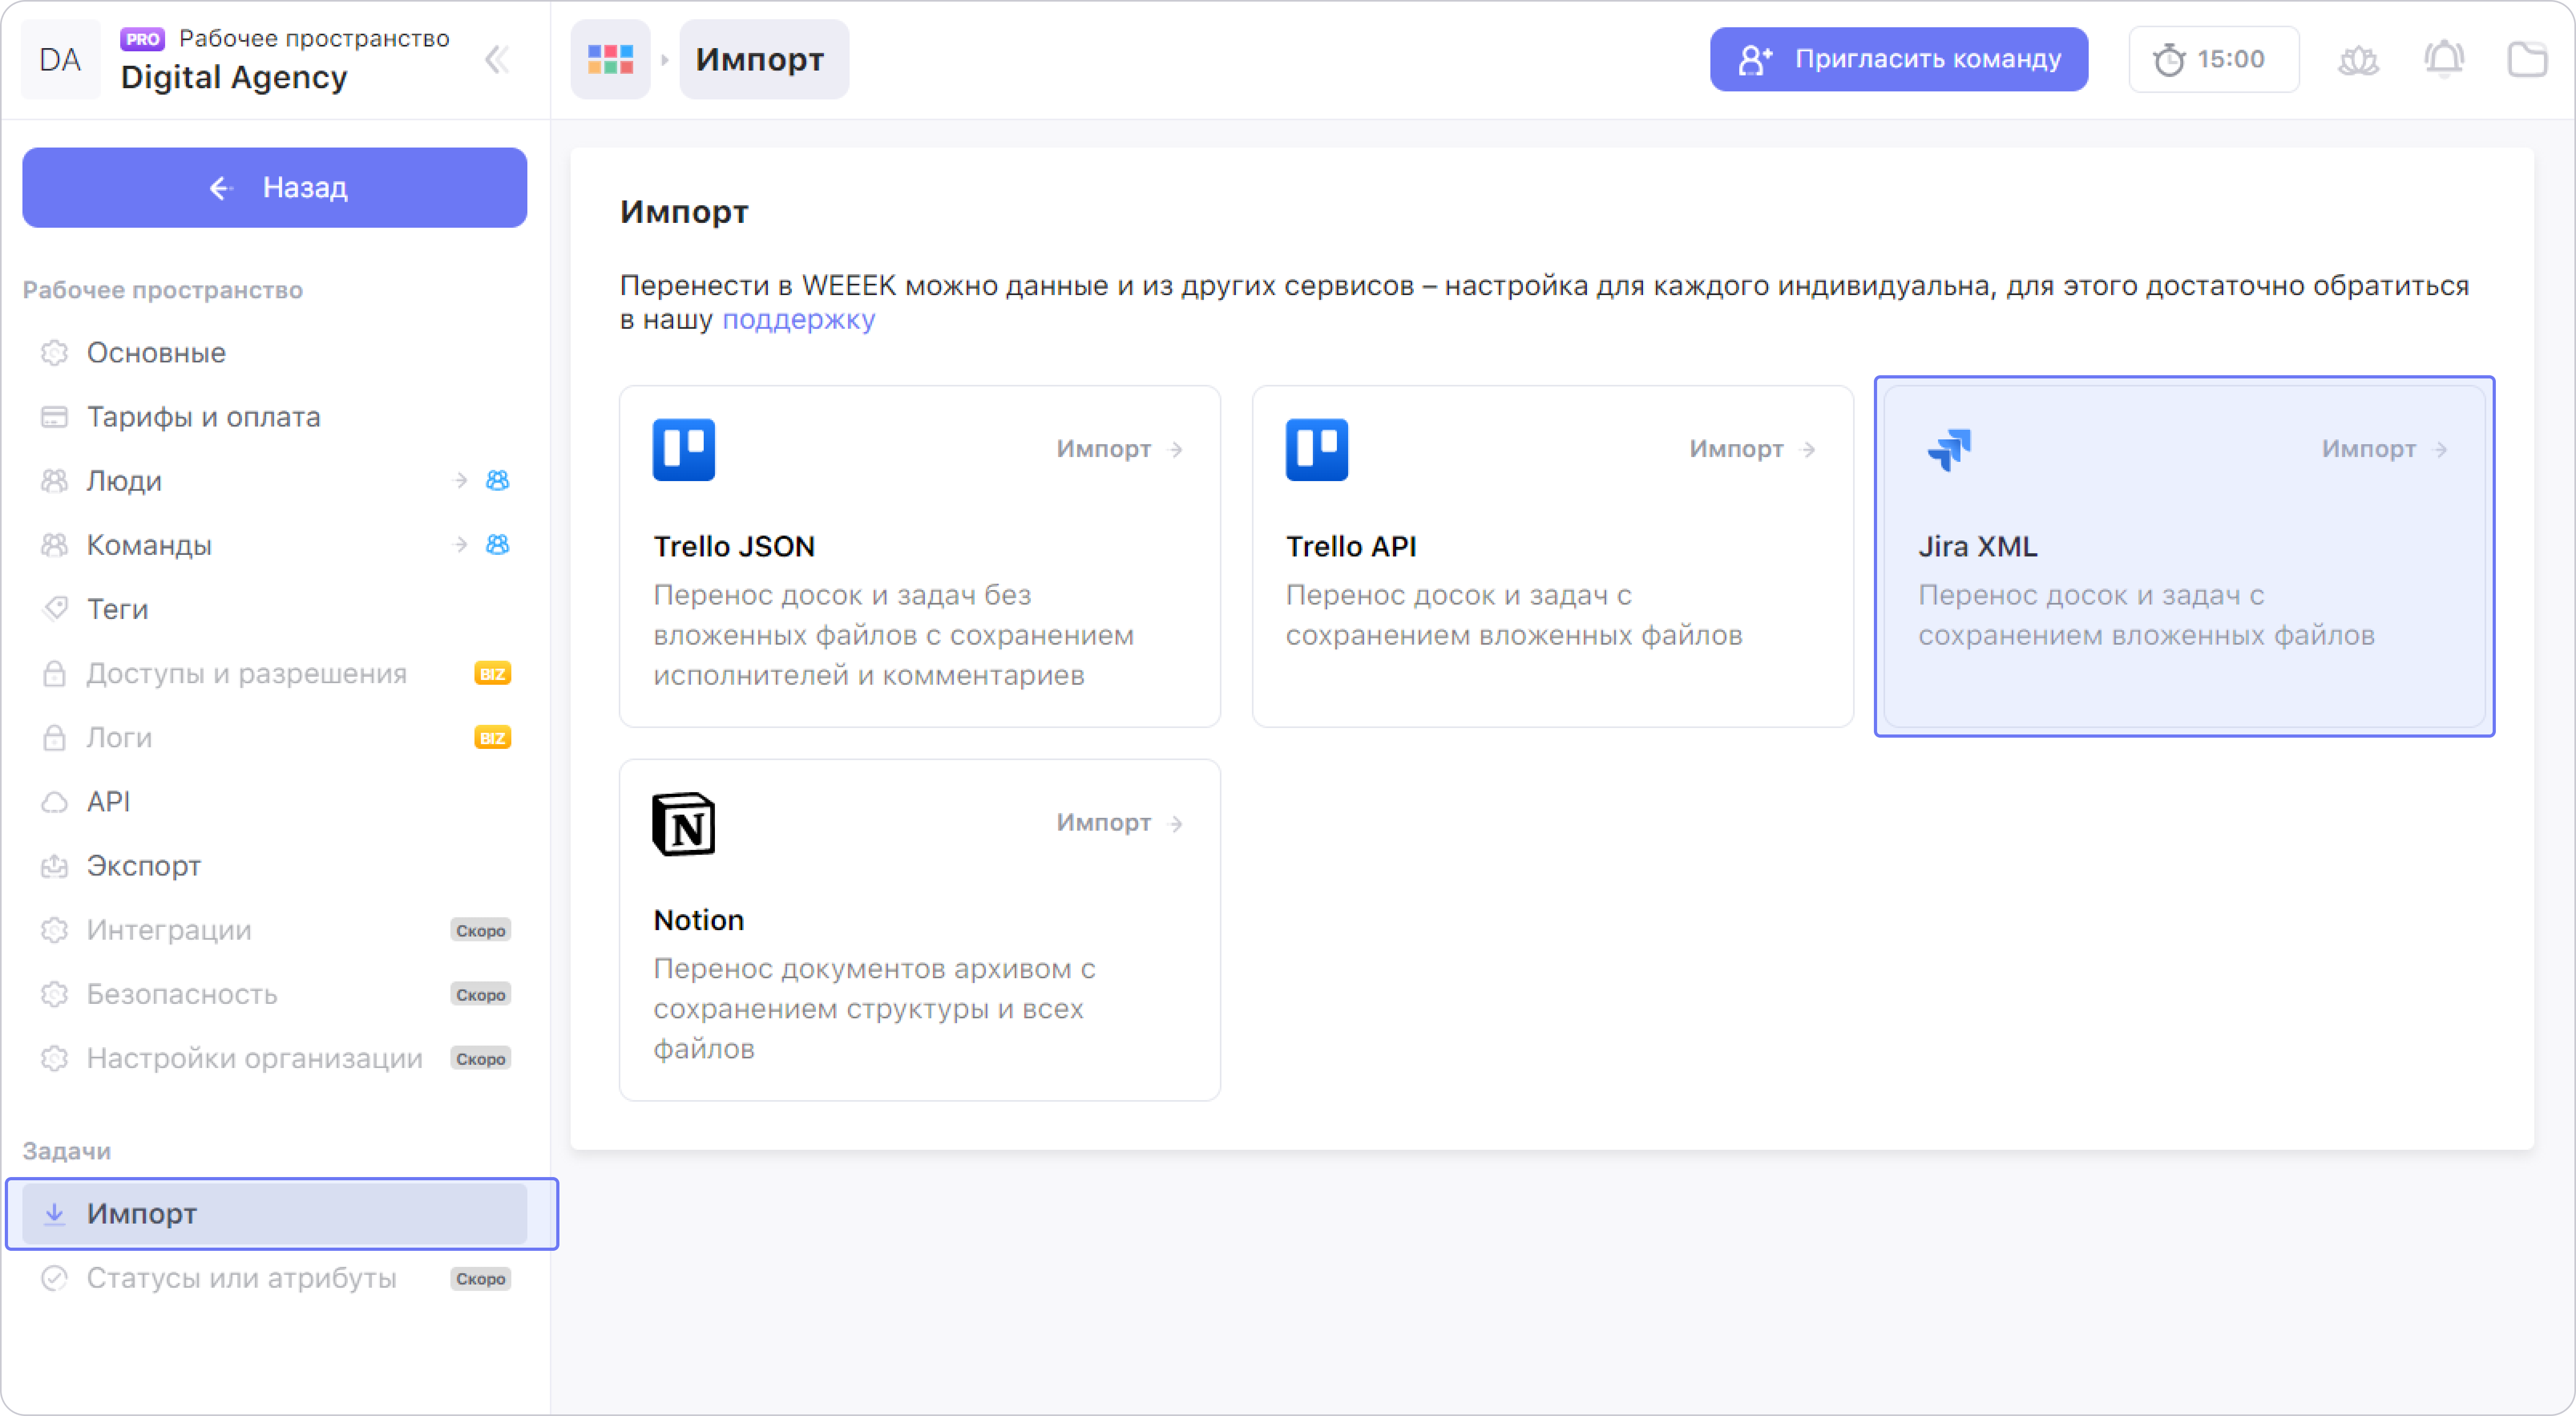This screenshot has width=2576, height=1416.
Task: Follow the поддержку link
Action: click(798, 320)
